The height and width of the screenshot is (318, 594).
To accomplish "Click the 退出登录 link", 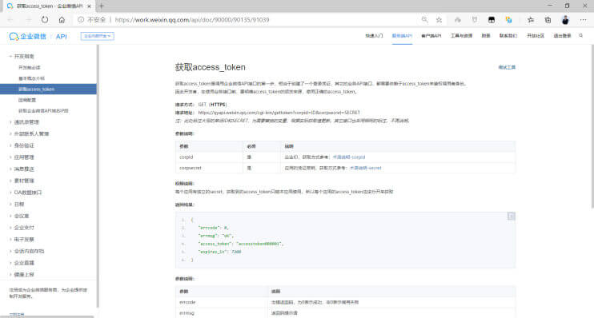I will point(562,36).
